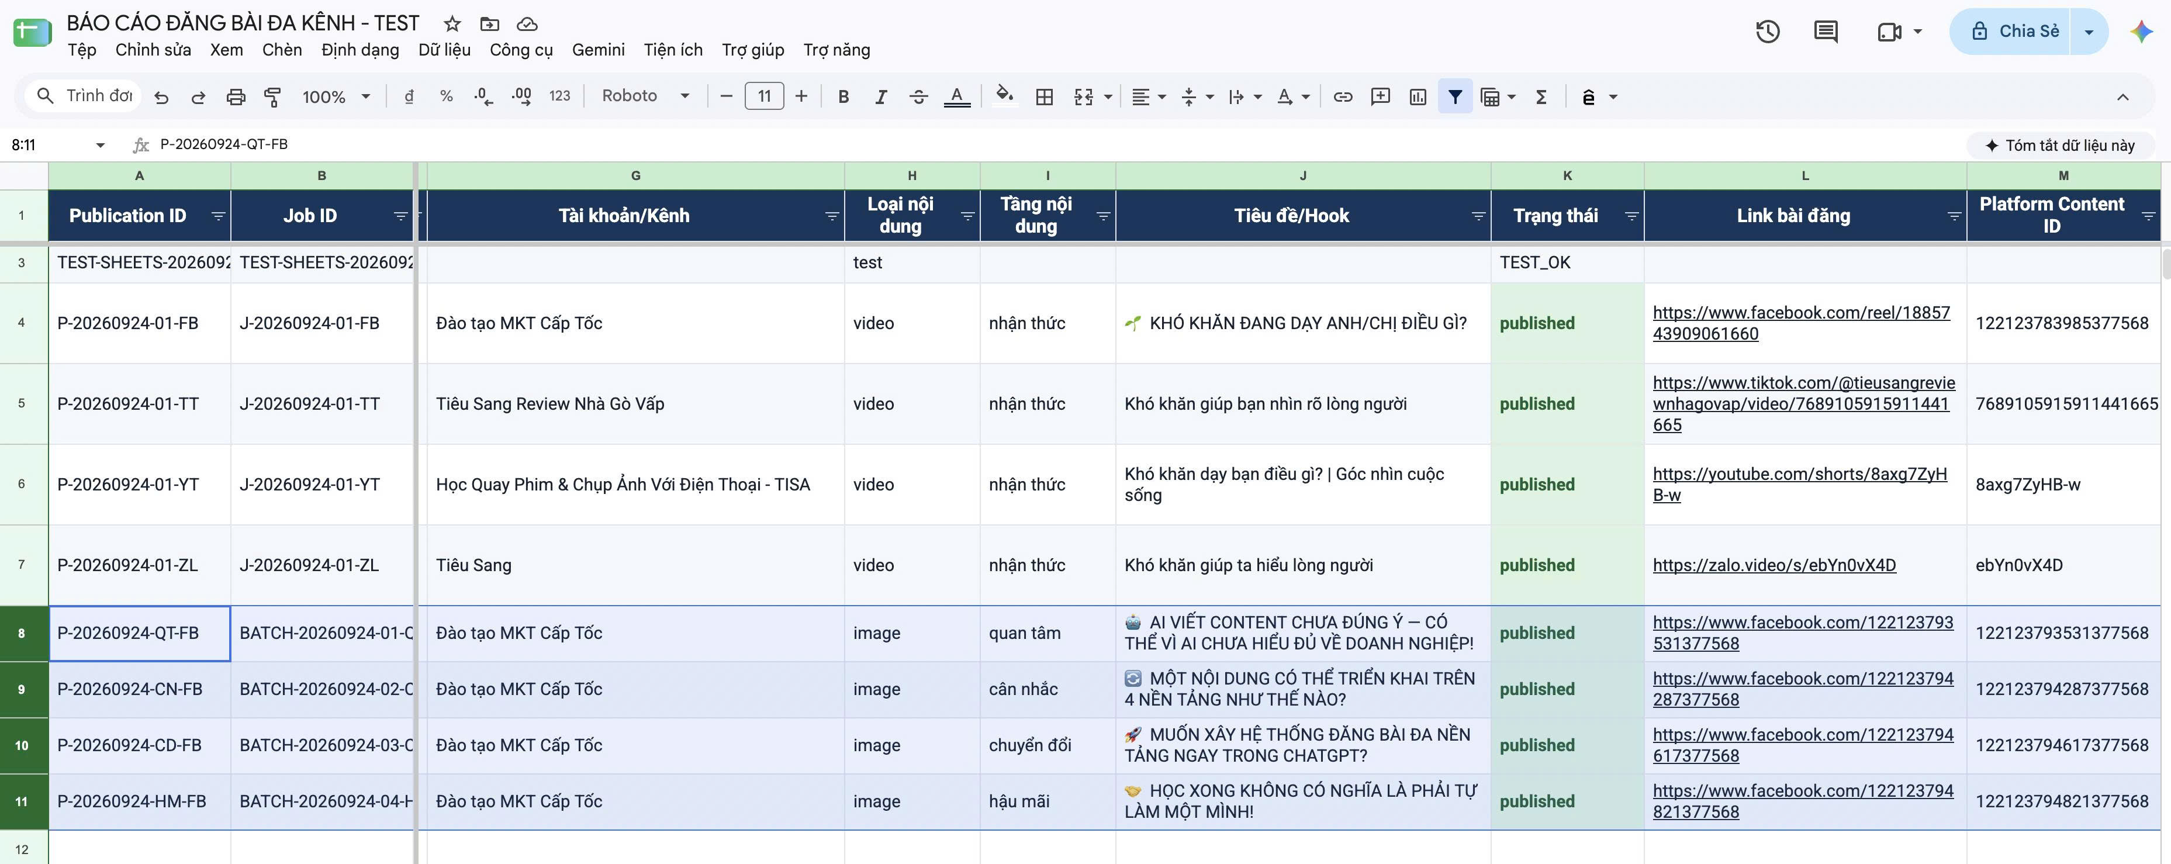
Task: Open the 123 number format menu
Action: pyautogui.click(x=559, y=97)
